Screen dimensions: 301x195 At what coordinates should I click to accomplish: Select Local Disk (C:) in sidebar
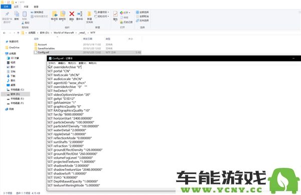tap(16, 90)
